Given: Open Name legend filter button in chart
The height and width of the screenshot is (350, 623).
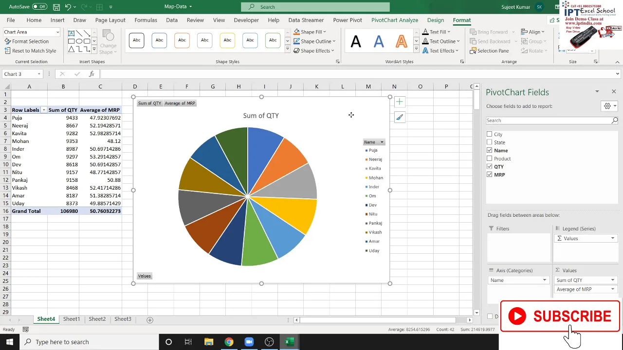Looking at the screenshot, I should [x=374, y=142].
